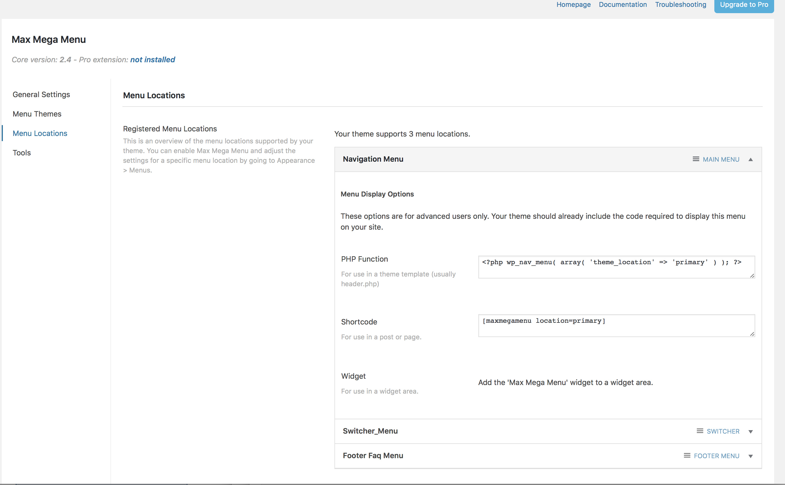The image size is (785, 485).
Task: Click the Max Mega Menu page title
Action: click(x=49, y=39)
